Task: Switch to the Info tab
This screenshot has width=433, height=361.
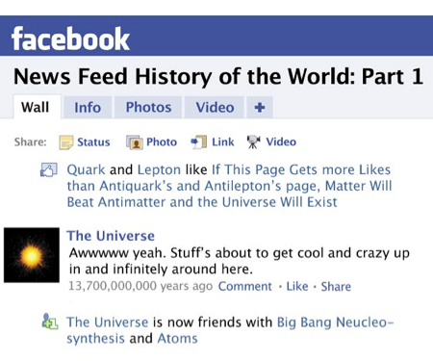Action: [88, 107]
